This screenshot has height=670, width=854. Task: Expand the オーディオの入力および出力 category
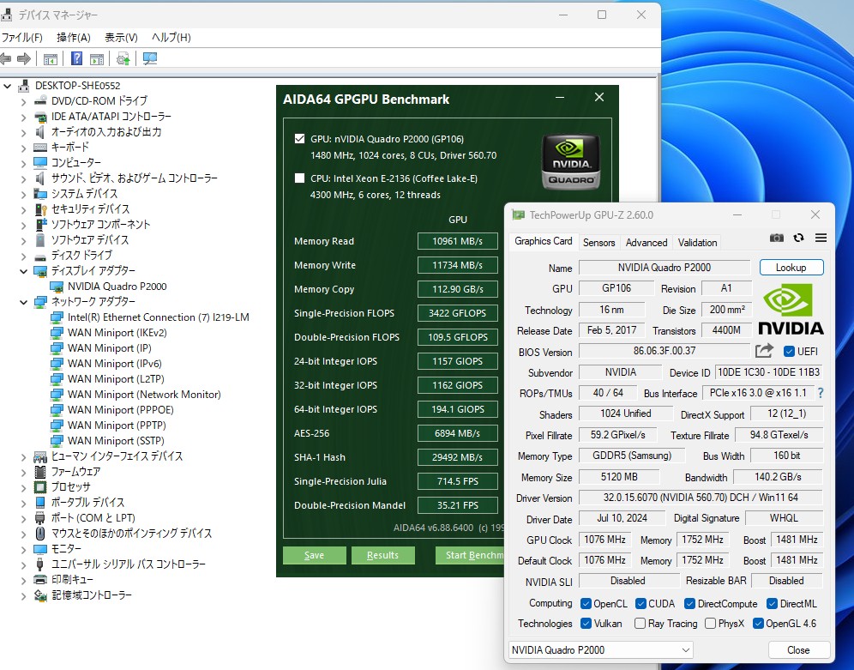(23, 132)
